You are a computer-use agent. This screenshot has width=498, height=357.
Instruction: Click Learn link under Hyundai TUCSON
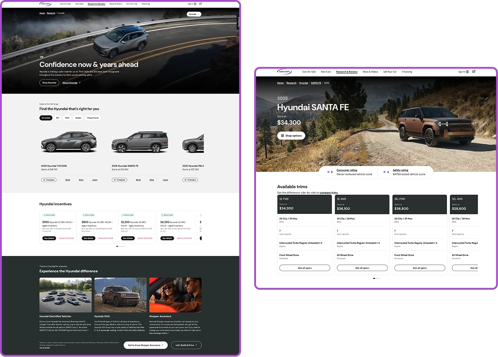click(x=95, y=180)
